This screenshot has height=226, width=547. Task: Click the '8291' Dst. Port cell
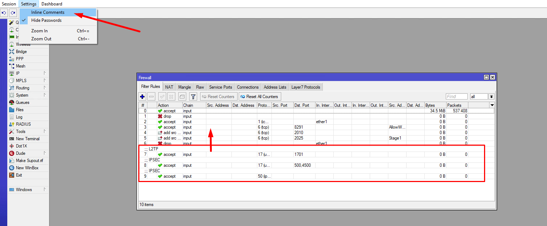pyautogui.click(x=304, y=127)
